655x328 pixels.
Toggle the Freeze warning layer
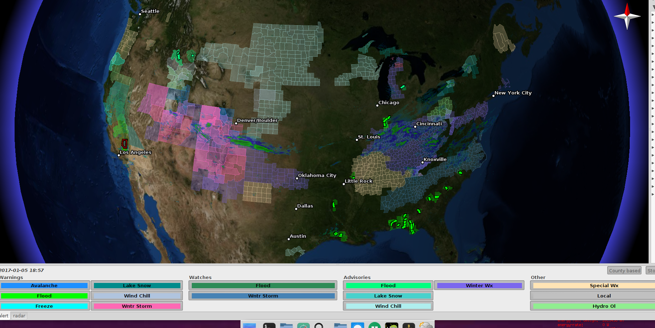(44, 306)
